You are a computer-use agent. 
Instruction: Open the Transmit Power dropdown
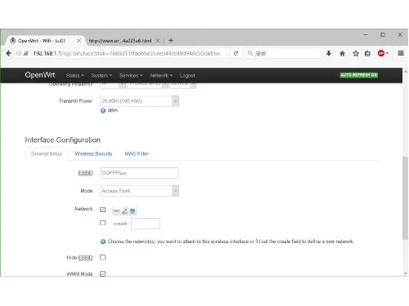(x=139, y=101)
